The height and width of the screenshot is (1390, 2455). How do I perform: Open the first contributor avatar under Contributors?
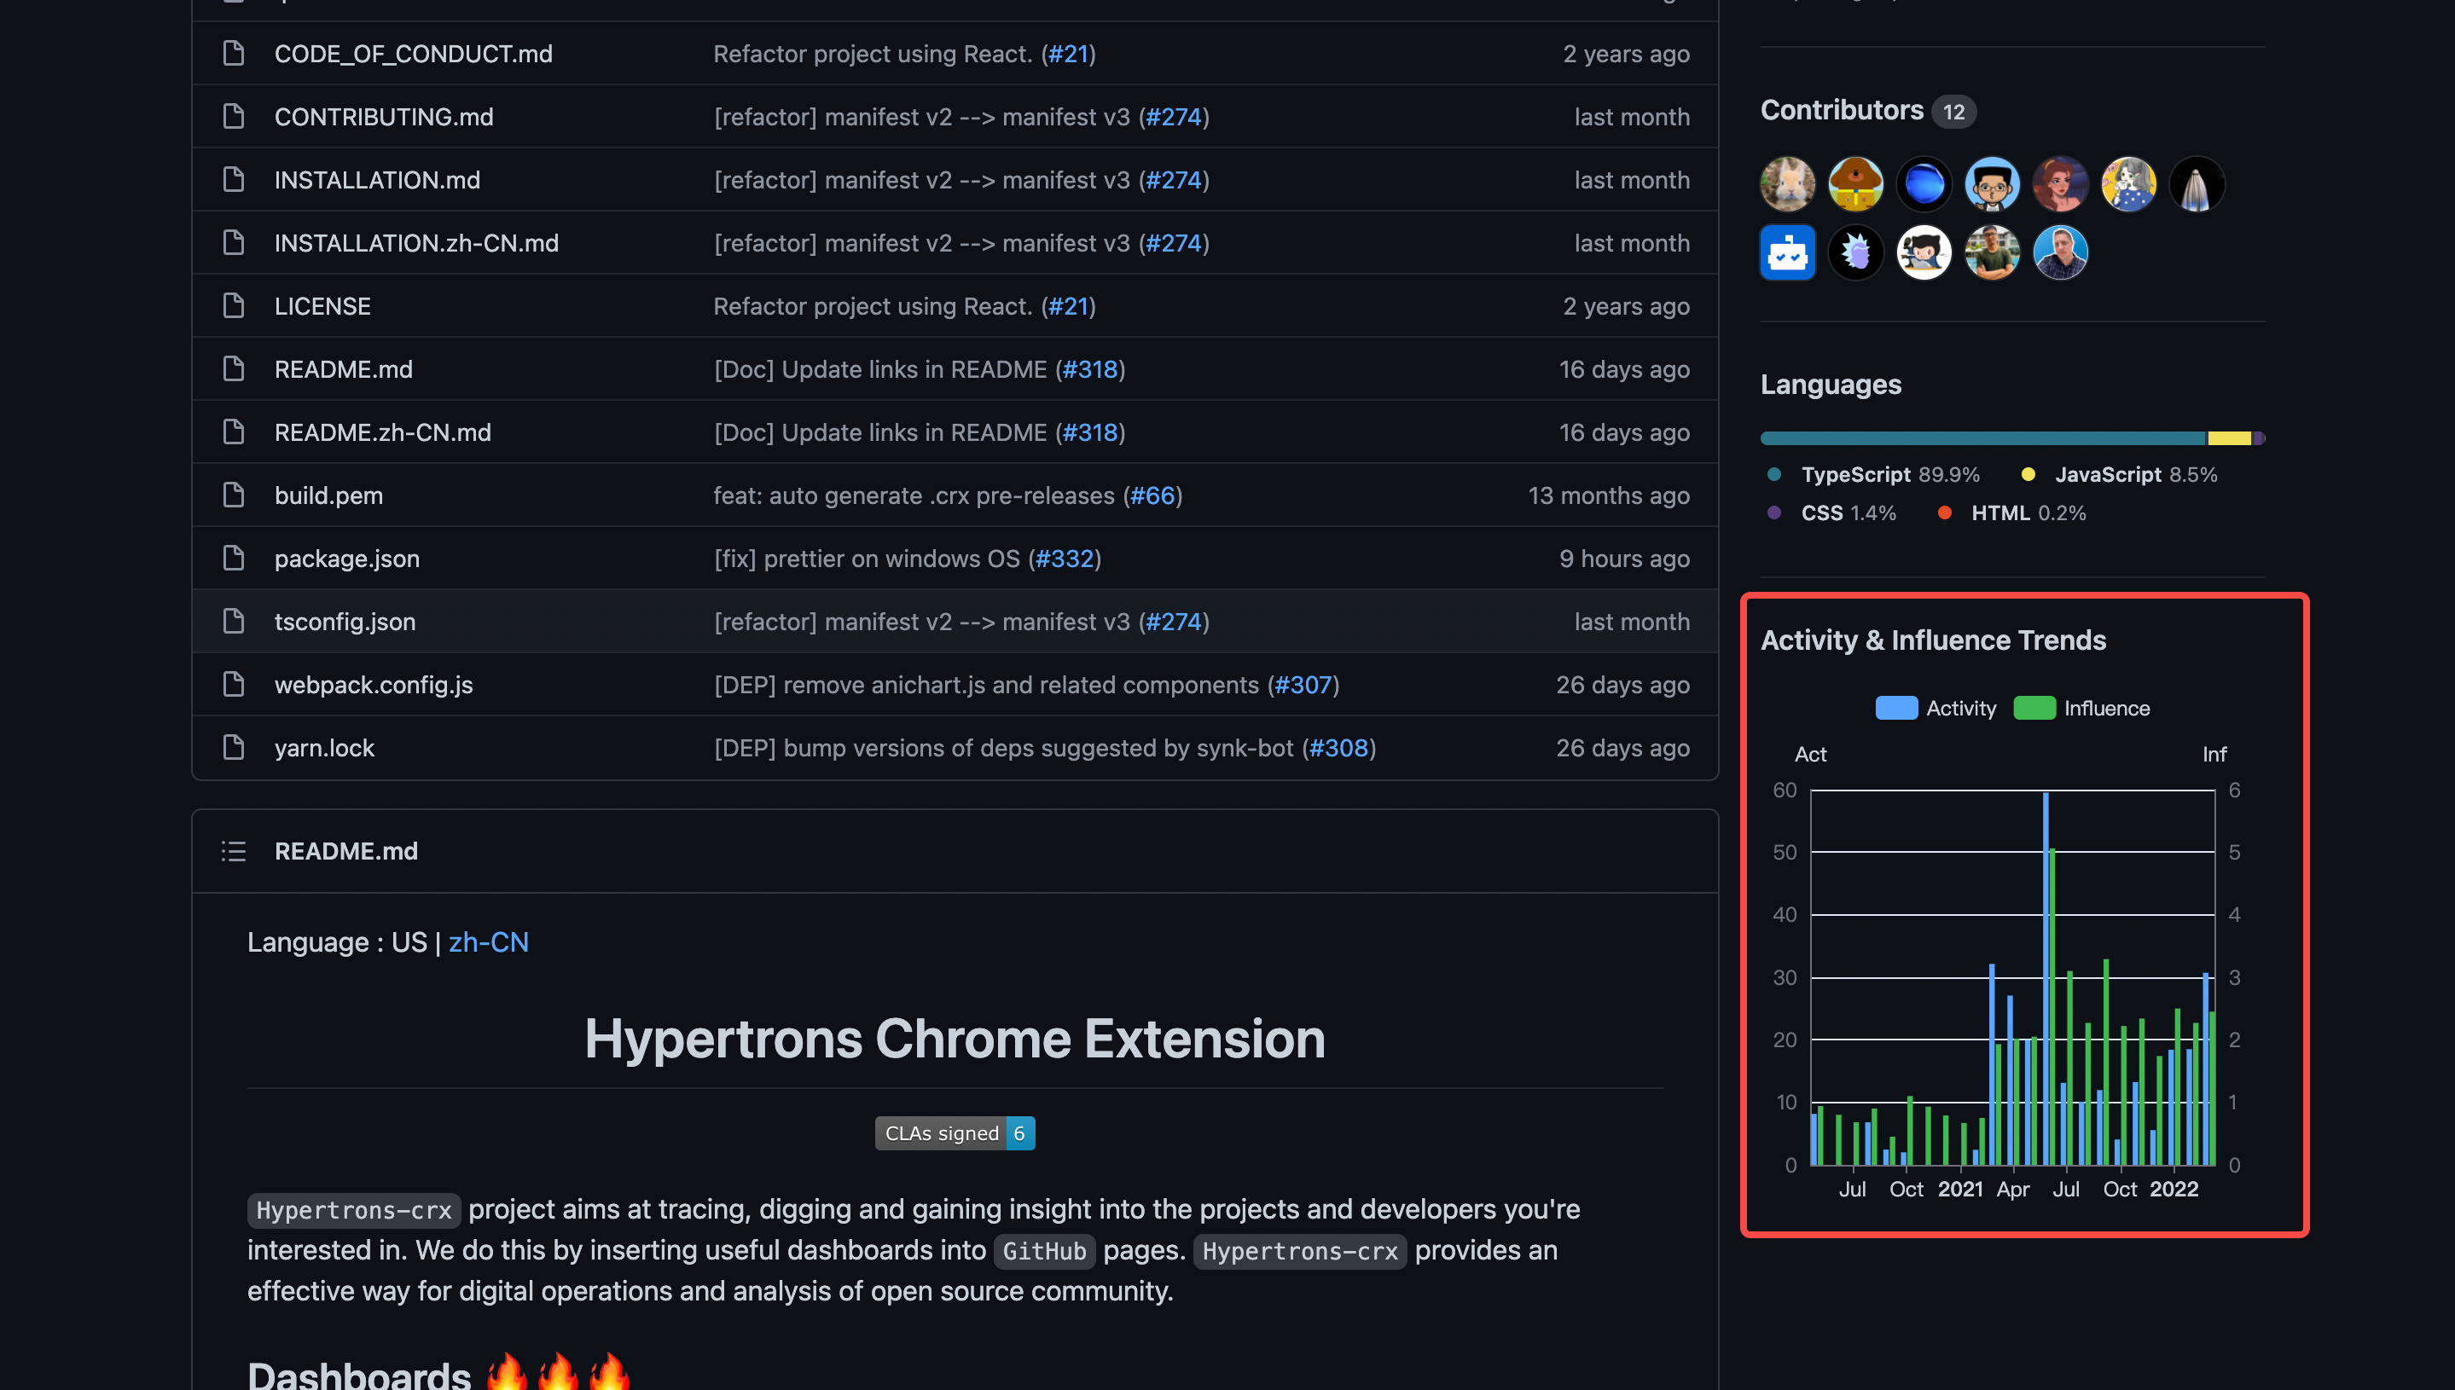(1786, 183)
